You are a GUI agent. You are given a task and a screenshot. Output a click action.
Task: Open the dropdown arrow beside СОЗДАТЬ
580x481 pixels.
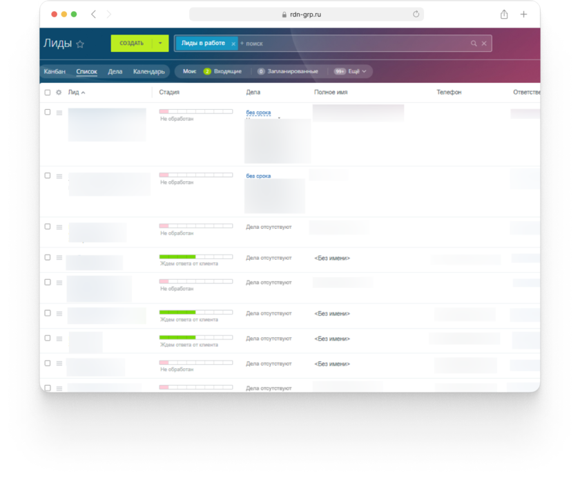tap(159, 44)
